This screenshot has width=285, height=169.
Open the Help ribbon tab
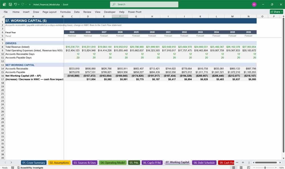(x=122, y=12)
